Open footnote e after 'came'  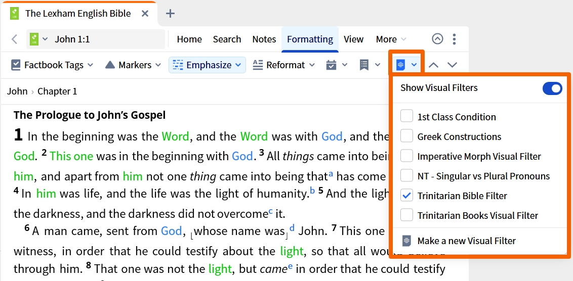coord(290,266)
